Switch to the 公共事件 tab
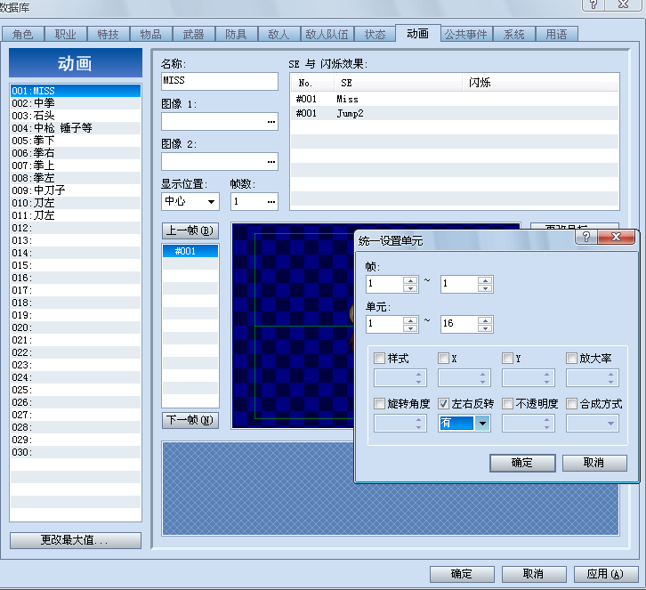Screen dimensions: 646x590 coord(466,34)
